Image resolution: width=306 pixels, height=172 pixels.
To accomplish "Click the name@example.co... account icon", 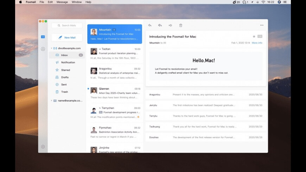I will 55,101.
